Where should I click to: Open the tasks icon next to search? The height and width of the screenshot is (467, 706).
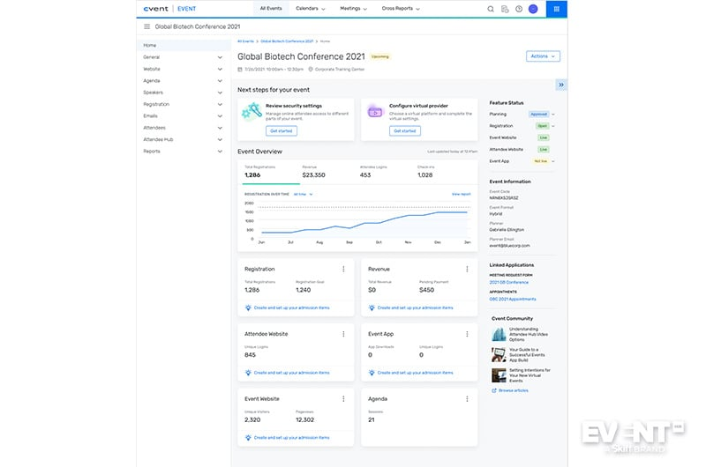click(505, 9)
